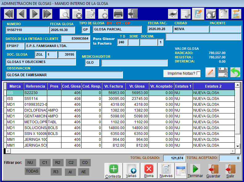
Task: Click the Estatus 2 column header
Action: (x=213, y=86)
